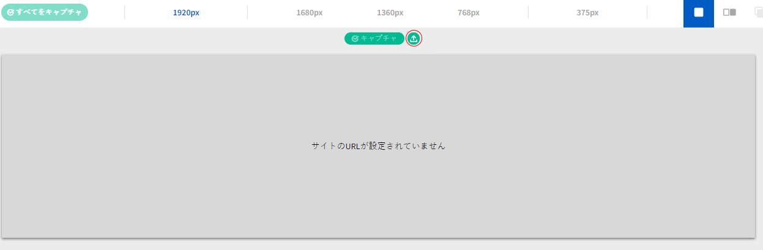Click the upload icon next to キャプチャ

click(414, 39)
